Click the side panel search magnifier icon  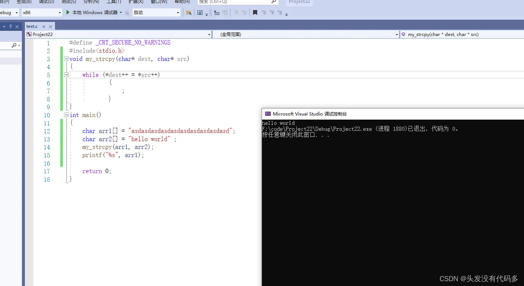pyautogui.click(x=14, y=45)
